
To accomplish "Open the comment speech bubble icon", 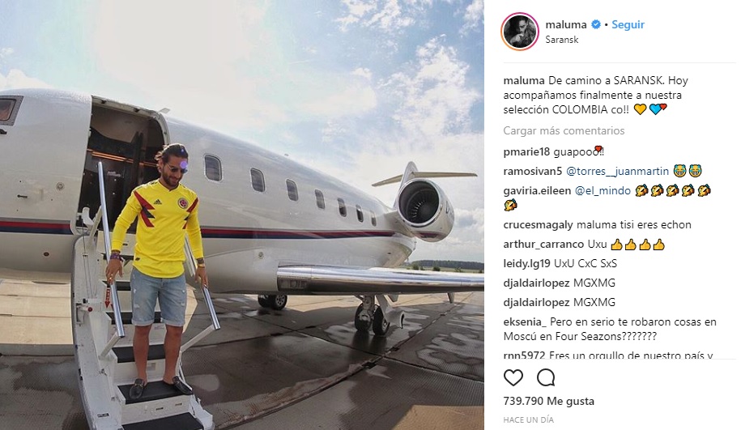I will [545, 377].
